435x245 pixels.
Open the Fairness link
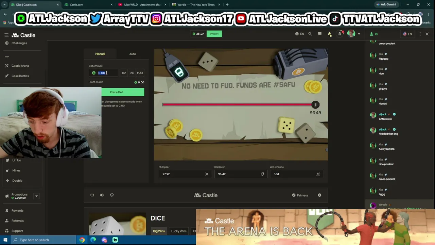[300, 195]
